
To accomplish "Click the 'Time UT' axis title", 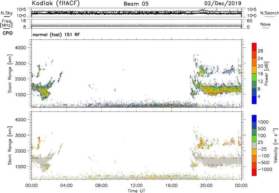I will 136,191.
